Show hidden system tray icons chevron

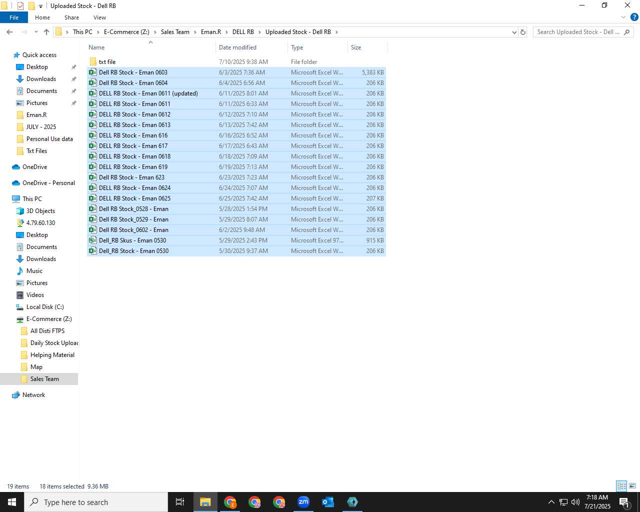click(x=551, y=502)
